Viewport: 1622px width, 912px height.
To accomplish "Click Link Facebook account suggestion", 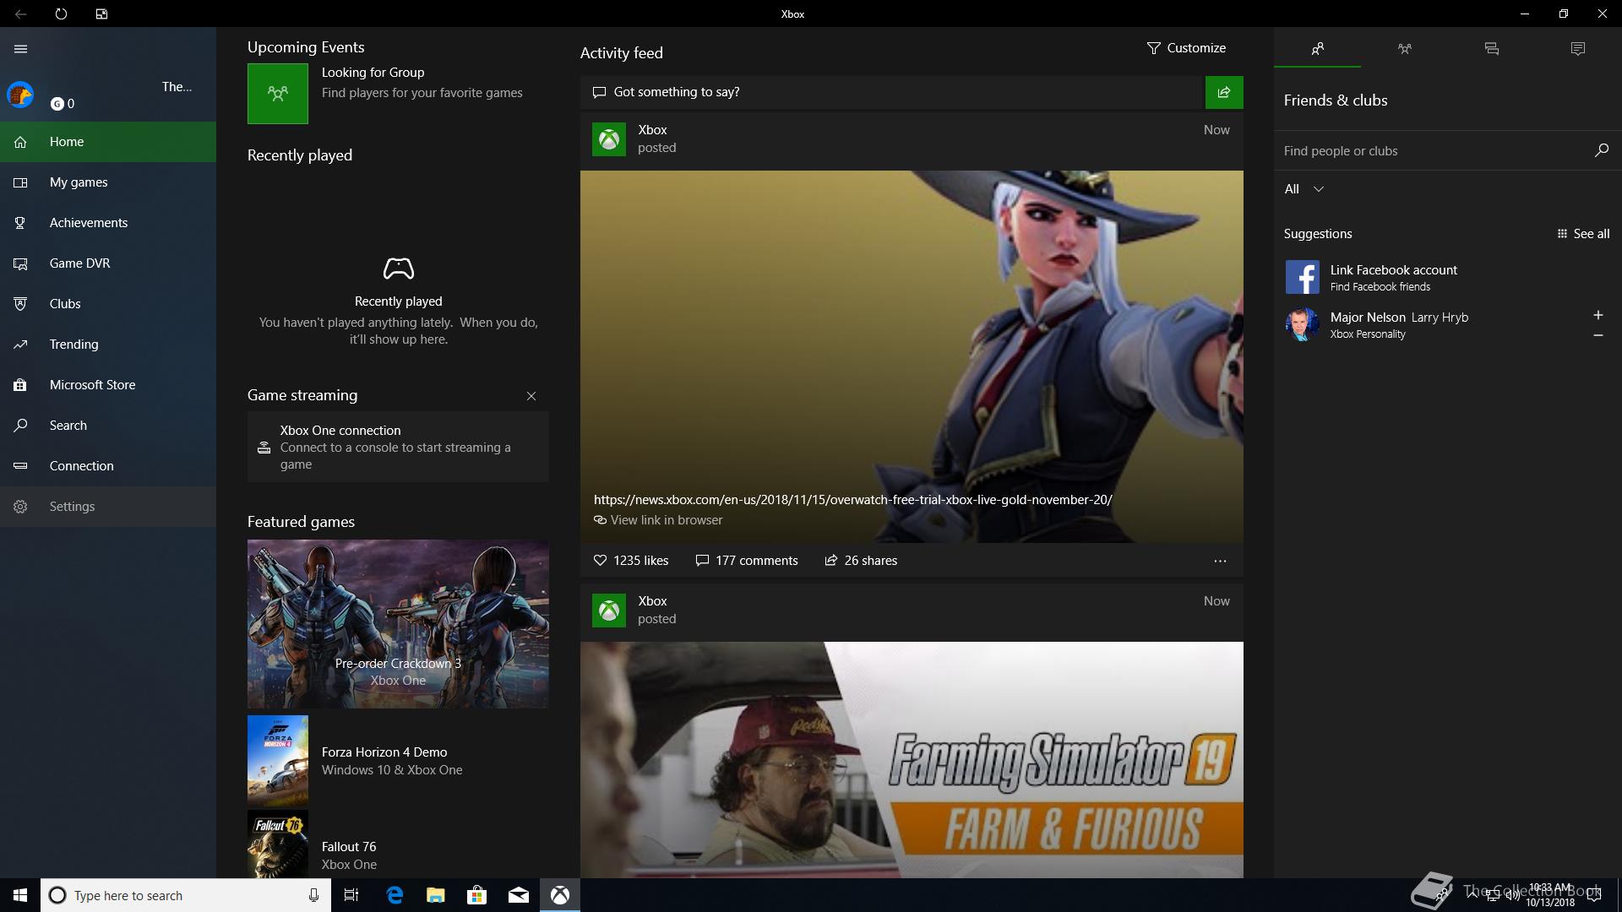I will point(1447,277).
